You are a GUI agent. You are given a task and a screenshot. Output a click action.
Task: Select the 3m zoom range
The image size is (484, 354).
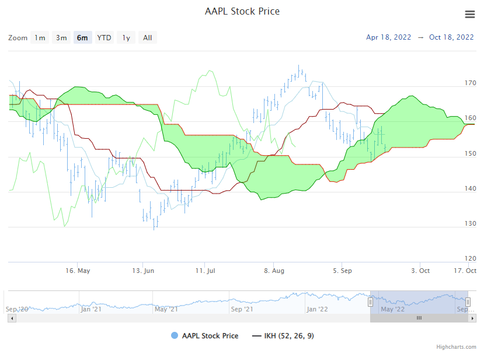[x=61, y=38]
